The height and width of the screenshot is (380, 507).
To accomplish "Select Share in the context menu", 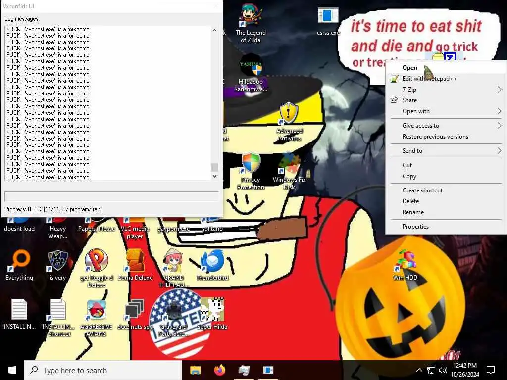I will [446, 100].
